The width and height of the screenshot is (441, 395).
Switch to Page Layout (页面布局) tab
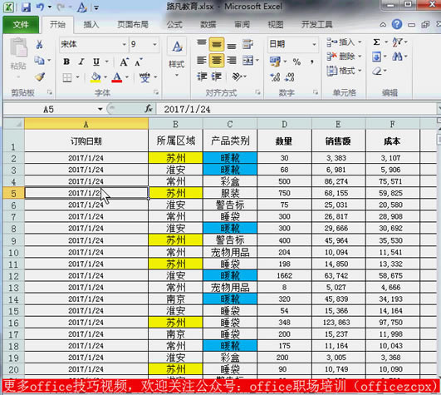tap(133, 25)
